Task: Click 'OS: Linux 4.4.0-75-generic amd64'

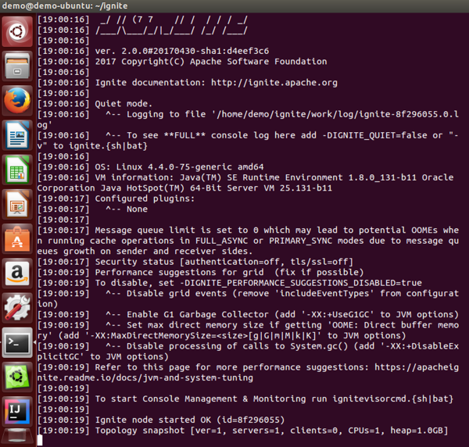Action: (x=179, y=166)
